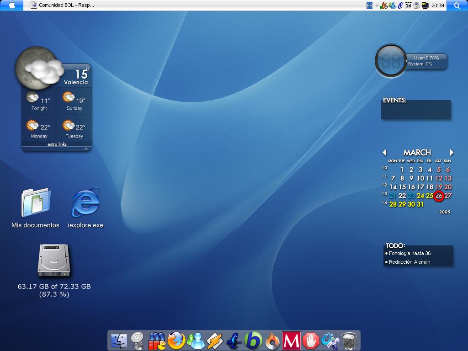Viewport: 468px width, 351px height.
Task: Open Firefox from the dock
Action: pos(176,340)
